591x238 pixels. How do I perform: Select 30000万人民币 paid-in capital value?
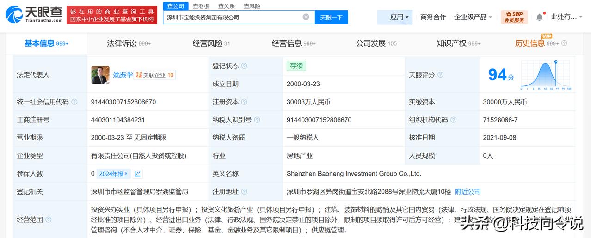(x=505, y=102)
